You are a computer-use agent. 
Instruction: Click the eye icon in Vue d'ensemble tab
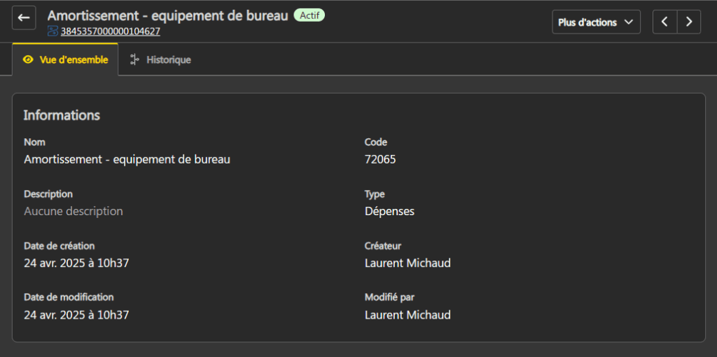28,60
